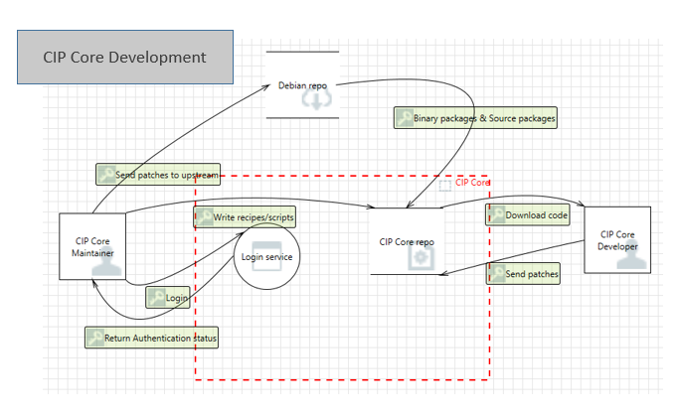Select the CIP Core Developer entity
The height and width of the screenshot is (414, 677).
pyautogui.click(x=617, y=240)
